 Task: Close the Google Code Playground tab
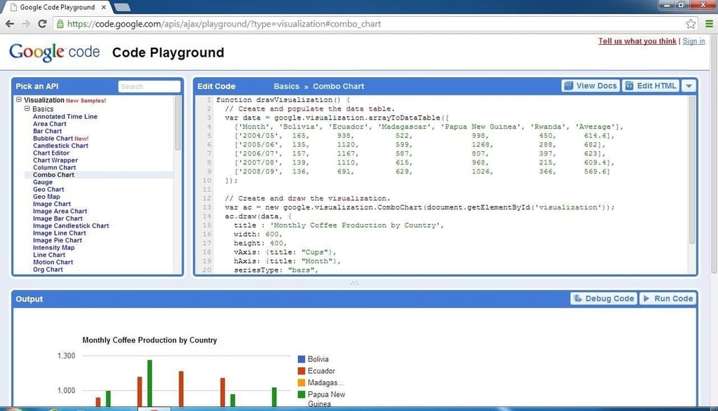tap(104, 7)
